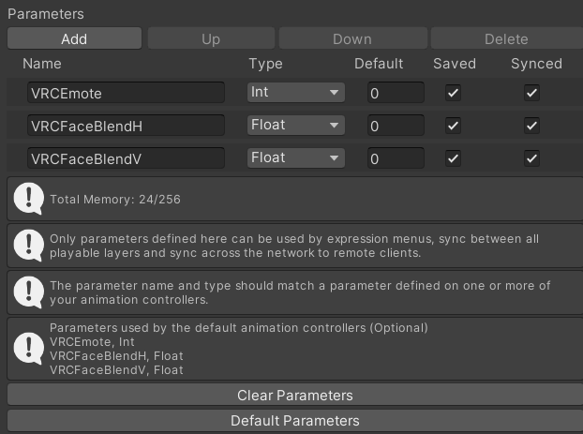Click the info icon beside default controllers parameters list

tap(29, 349)
